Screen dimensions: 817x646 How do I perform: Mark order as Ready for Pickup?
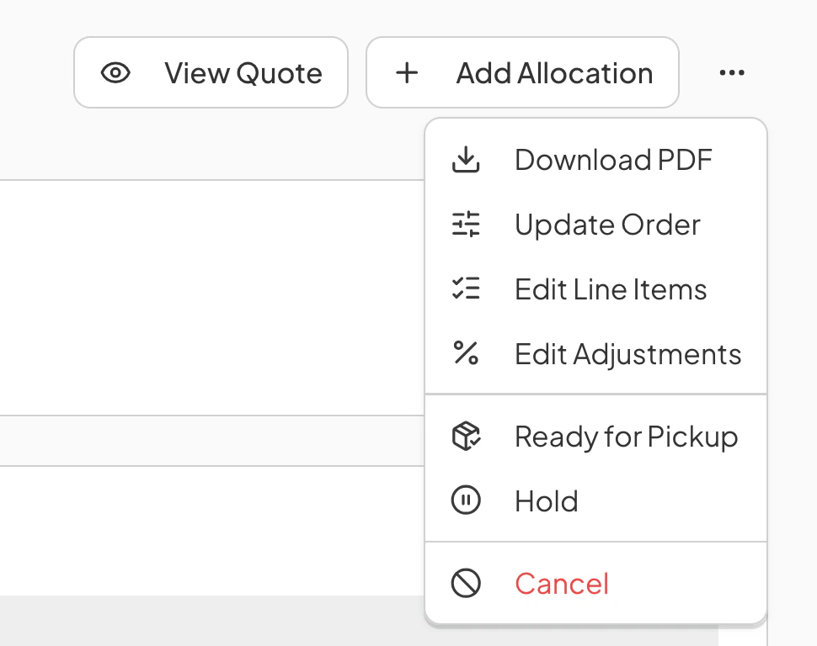point(596,437)
